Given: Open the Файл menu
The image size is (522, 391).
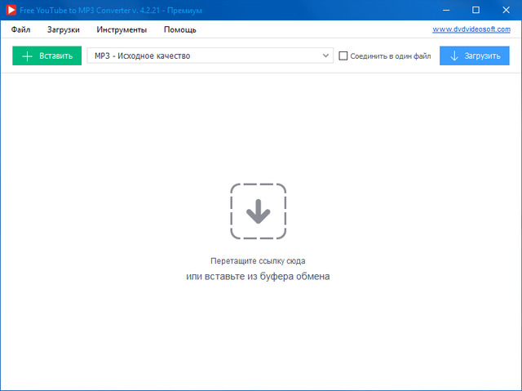Looking at the screenshot, I should point(21,30).
